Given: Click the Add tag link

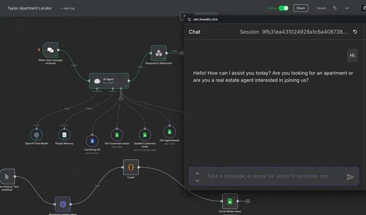Looking at the screenshot, I should [x=68, y=8].
